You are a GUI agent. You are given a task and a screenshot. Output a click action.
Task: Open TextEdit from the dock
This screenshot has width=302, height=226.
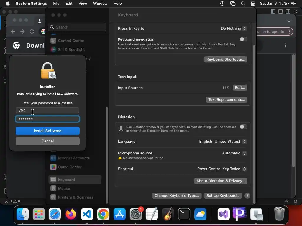(152, 214)
